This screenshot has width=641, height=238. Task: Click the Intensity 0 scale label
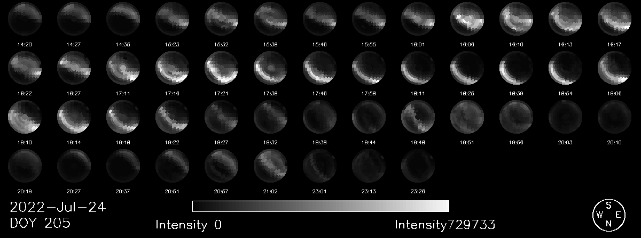point(189,225)
